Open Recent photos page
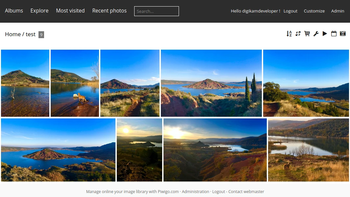The width and height of the screenshot is (350, 197). click(x=109, y=11)
